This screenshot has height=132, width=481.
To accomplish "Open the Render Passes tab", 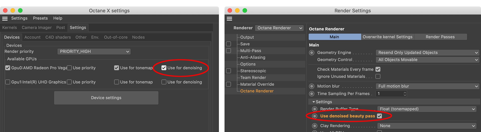I will click(440, 37).
